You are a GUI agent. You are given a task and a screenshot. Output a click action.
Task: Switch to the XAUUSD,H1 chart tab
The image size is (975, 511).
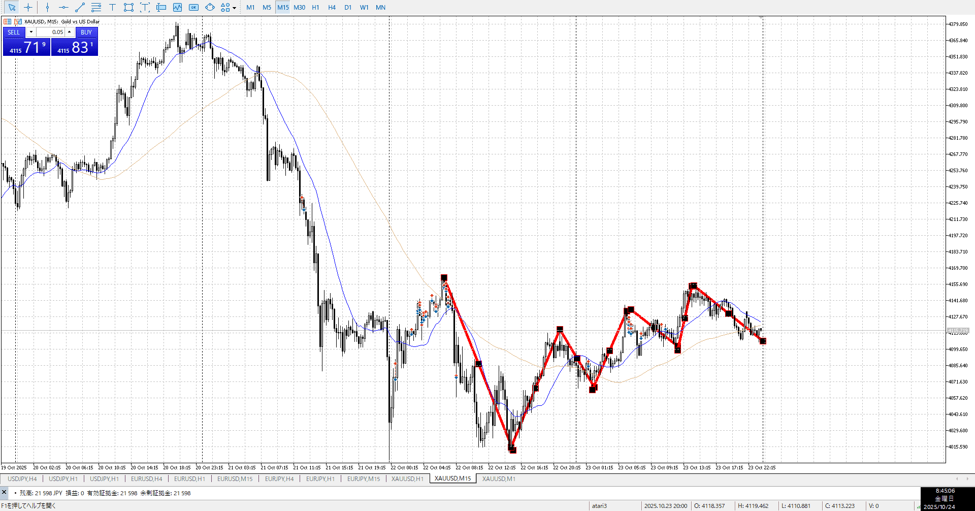pos(407,478)
